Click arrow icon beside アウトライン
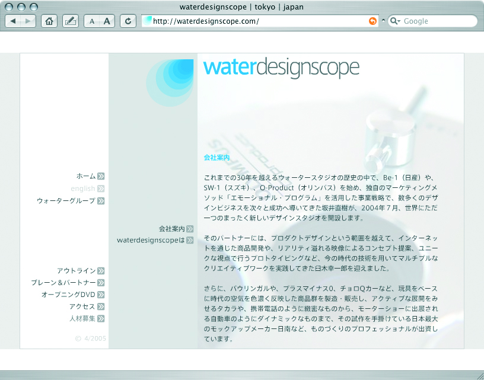Image resolution: width=484 pixels, height=380 pixels. click(101, 271)
